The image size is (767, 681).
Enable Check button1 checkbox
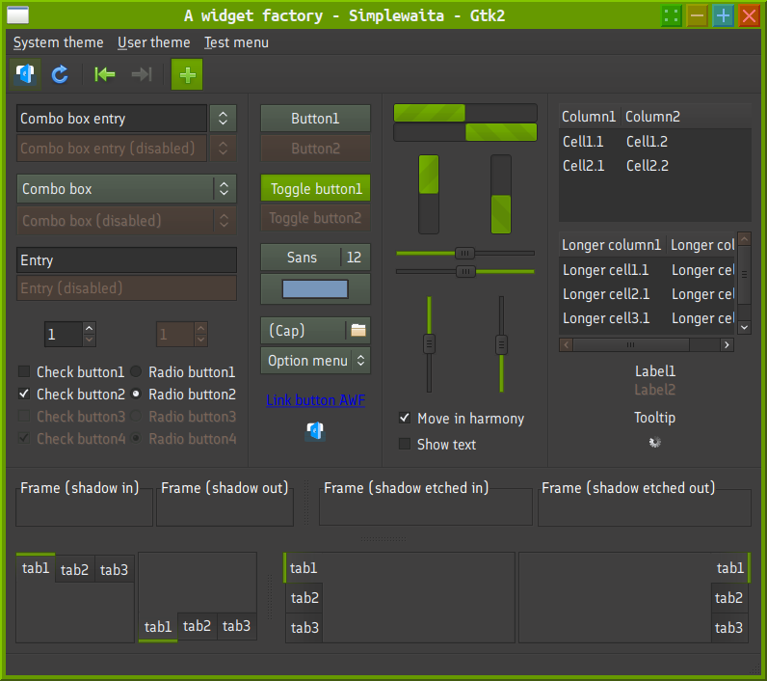pyautogui.click(x=24, y=371)
